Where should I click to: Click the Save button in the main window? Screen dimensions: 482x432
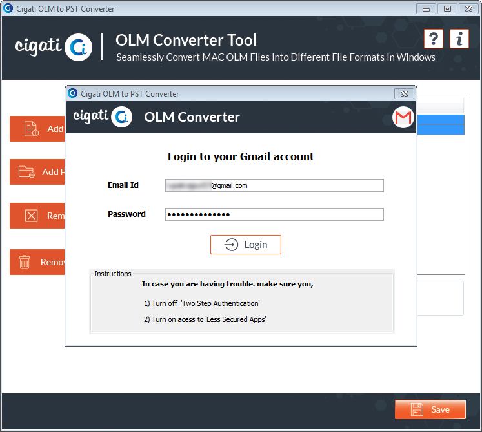point(430,409)
